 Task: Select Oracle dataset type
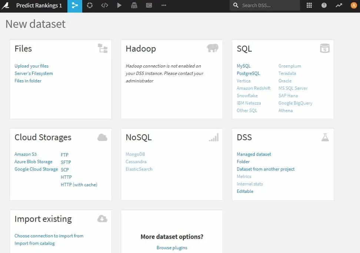point(285,81)
